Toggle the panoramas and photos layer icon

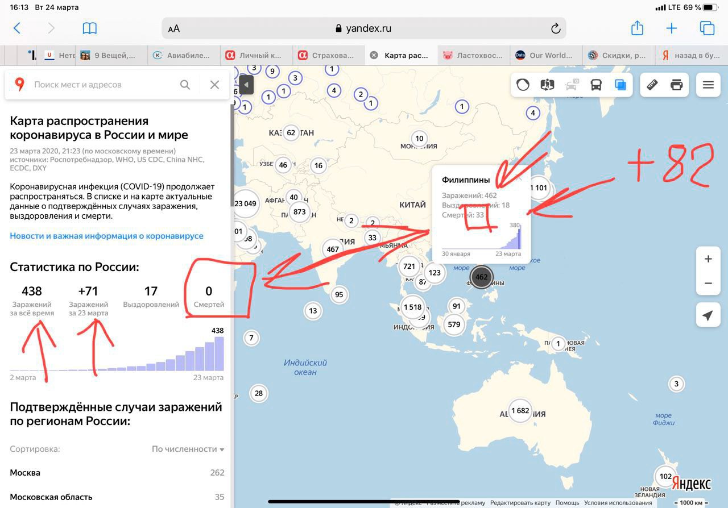(547, 85)
